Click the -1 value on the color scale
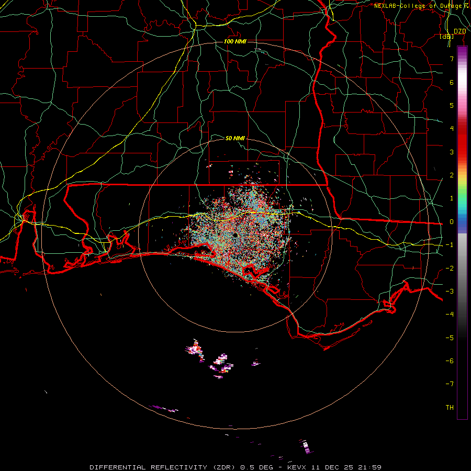This screenshot has width=471, height=471. [450, 245]
